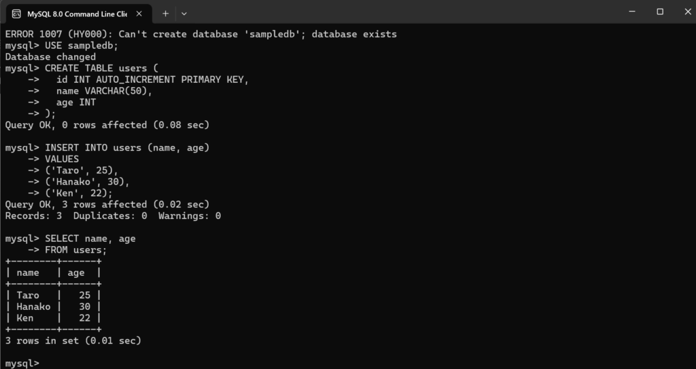The height and width of the screenshot is (369, 696).
Task: Click the 'Hanako' row in the result table
Action: [33, 306]
